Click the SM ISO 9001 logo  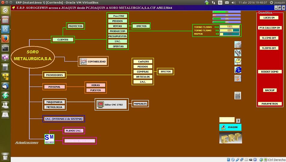(50, 139)
